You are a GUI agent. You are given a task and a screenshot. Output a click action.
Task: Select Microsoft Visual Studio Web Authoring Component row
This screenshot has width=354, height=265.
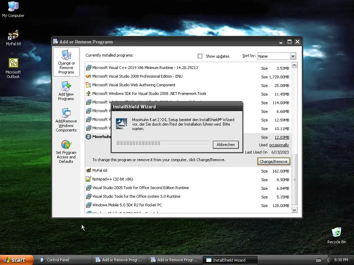tap(188, 85)
